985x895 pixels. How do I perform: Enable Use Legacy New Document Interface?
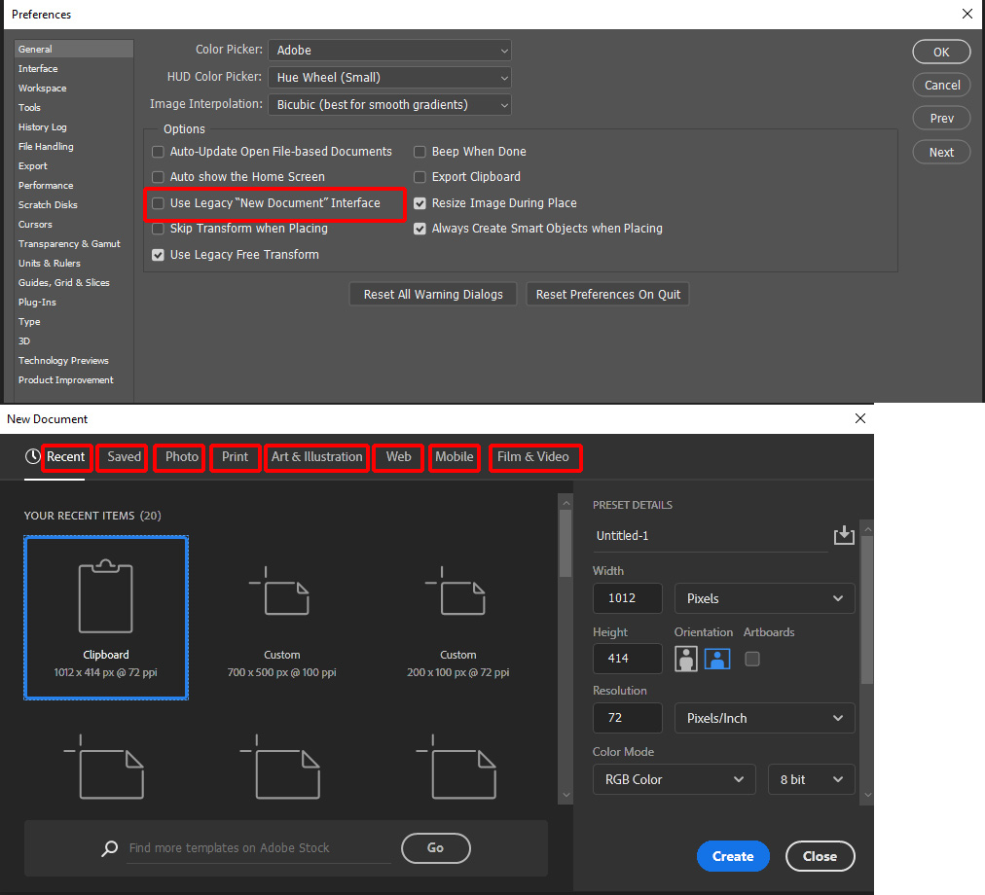click(x=158, y=203)
